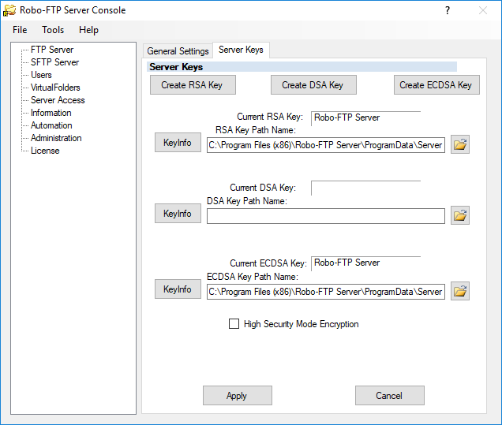Image resolution: width=502 pixels, height=425 pixels.
Task: Click the ECDSA Key Path Name field
Action: tap(326, 292)
